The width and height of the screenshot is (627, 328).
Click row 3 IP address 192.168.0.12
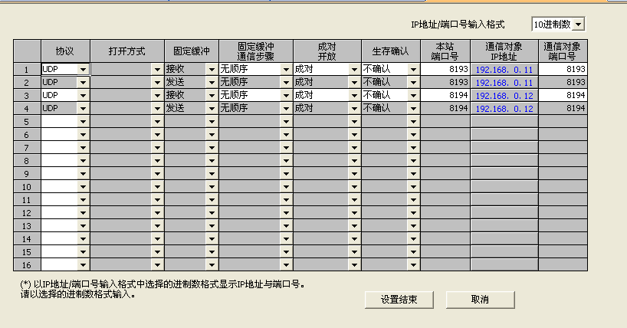[x=504, y=95]
